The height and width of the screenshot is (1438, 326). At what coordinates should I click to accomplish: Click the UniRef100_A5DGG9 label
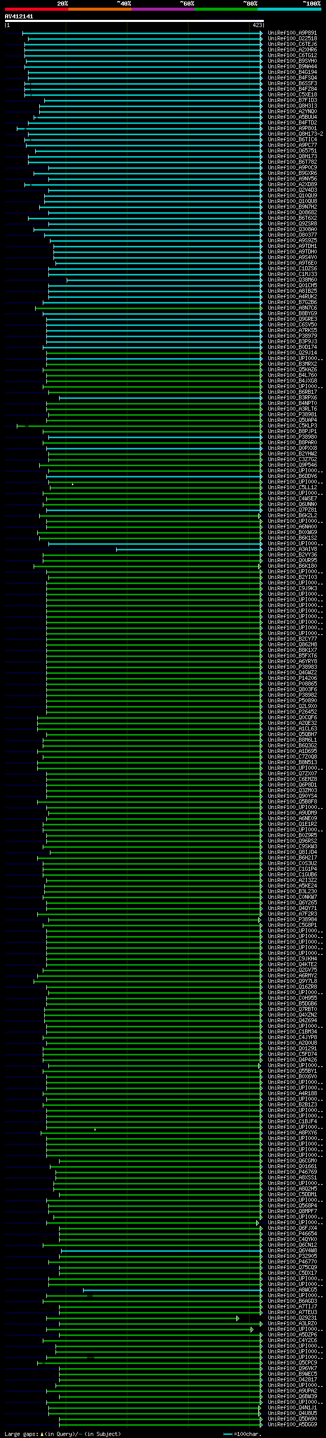[292, 1425]
